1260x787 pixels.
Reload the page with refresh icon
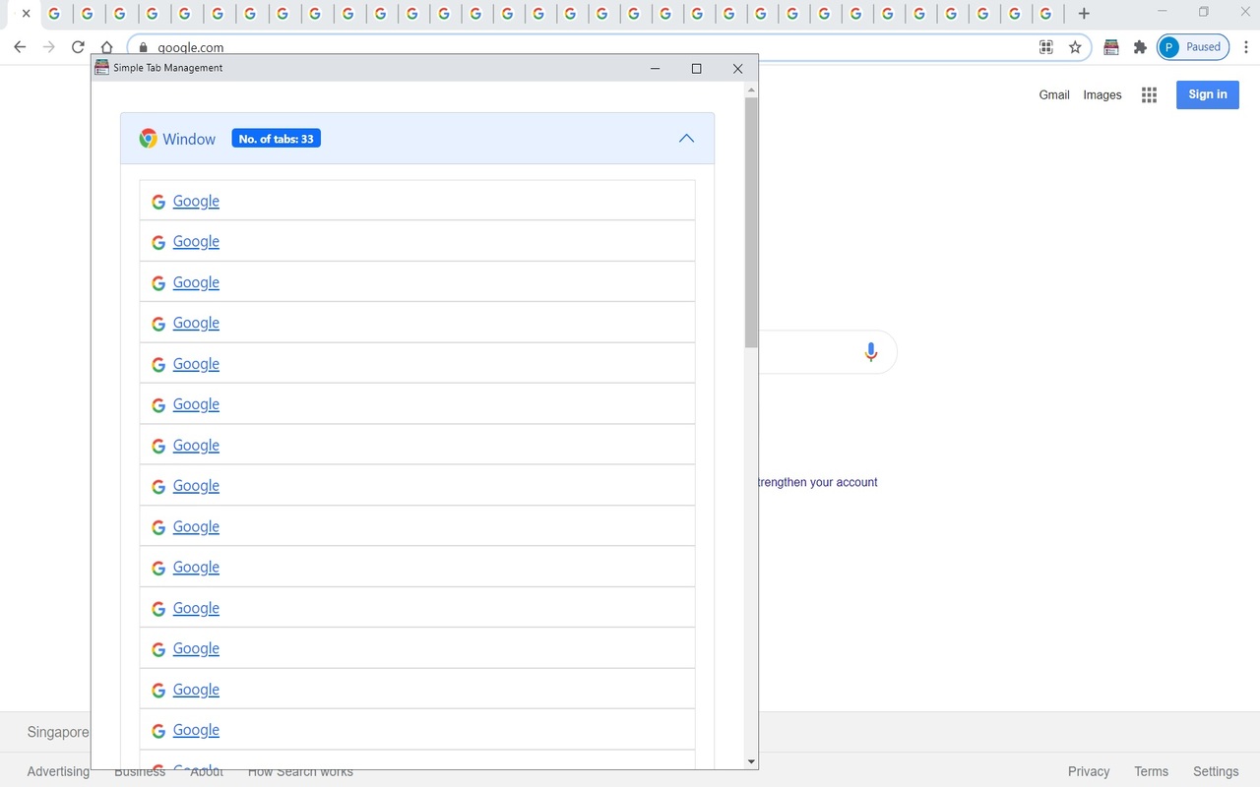pos(78,47)
